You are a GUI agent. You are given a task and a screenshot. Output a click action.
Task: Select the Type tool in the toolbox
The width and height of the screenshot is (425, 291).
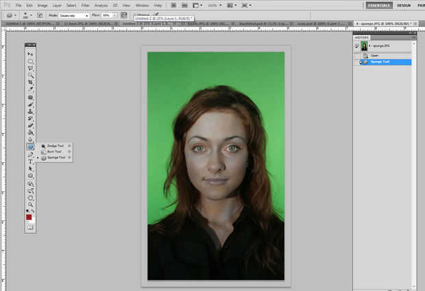(x=31, y=162)
